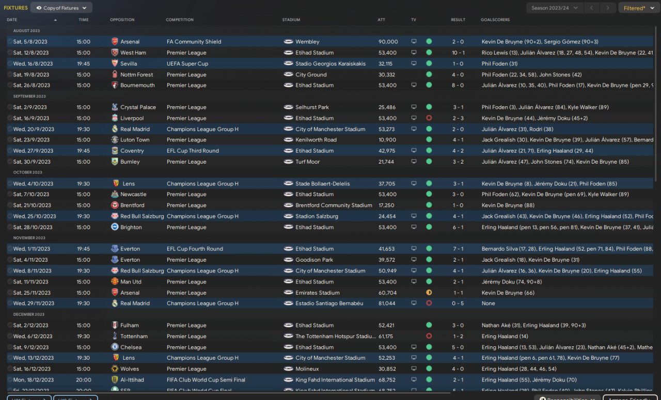Viewport: 661px width, 400px height.
Task: Select the Chelsea club badge
Action: [115, 347]
